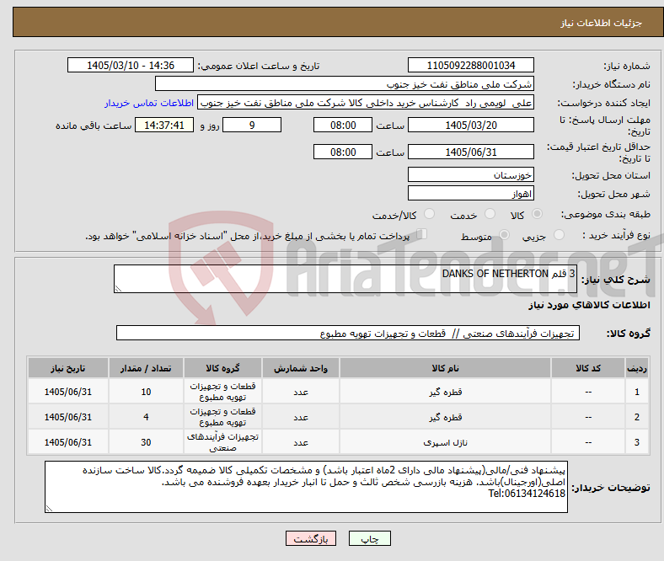Click the کد کالا column header

588,368
